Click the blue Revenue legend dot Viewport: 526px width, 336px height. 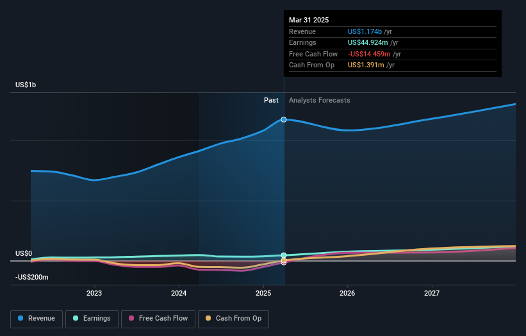coord(21,318)
